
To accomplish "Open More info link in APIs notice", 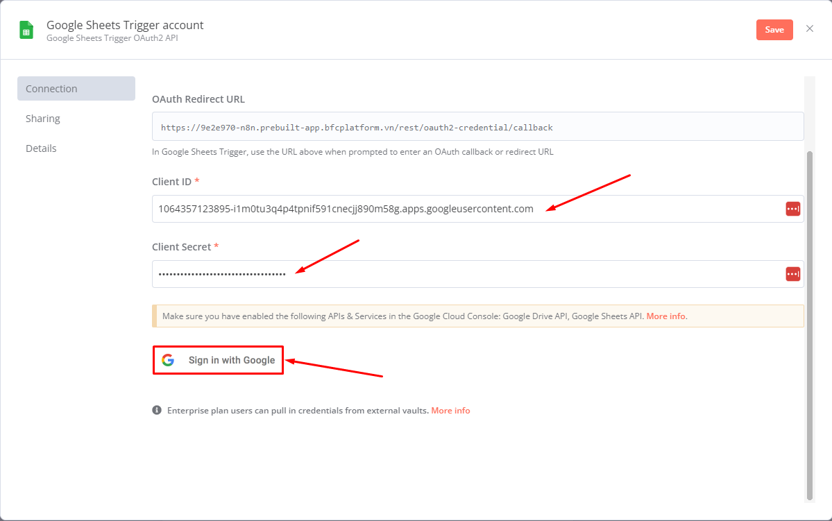I will 665,316.
